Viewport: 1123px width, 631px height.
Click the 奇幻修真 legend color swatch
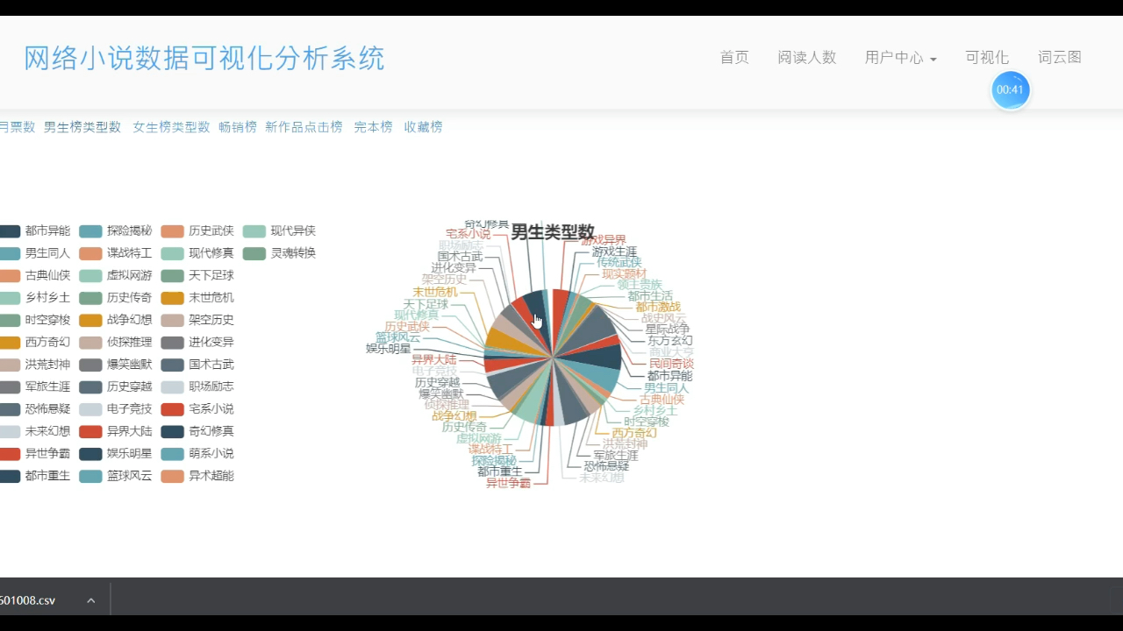172,431
